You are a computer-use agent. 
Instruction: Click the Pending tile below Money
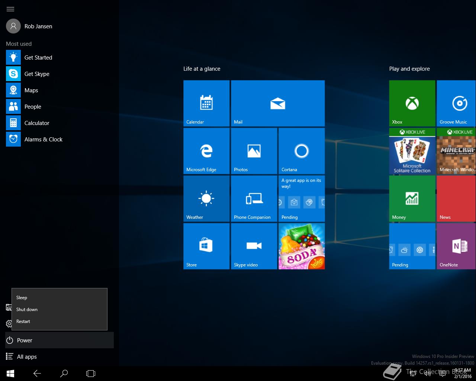(412, 246)
